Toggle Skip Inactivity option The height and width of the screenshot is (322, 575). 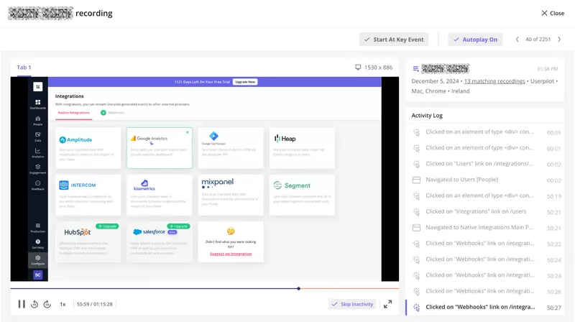point(352,304)
